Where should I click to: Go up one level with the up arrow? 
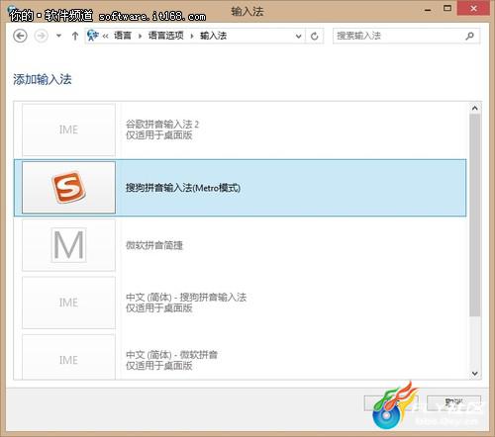tap(75, 36)
